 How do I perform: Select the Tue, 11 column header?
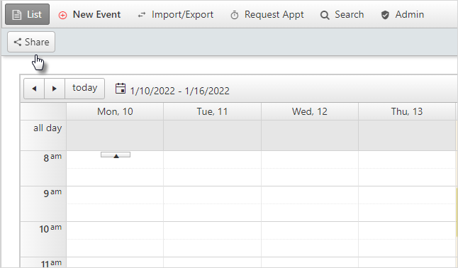[x=212, y=111]
